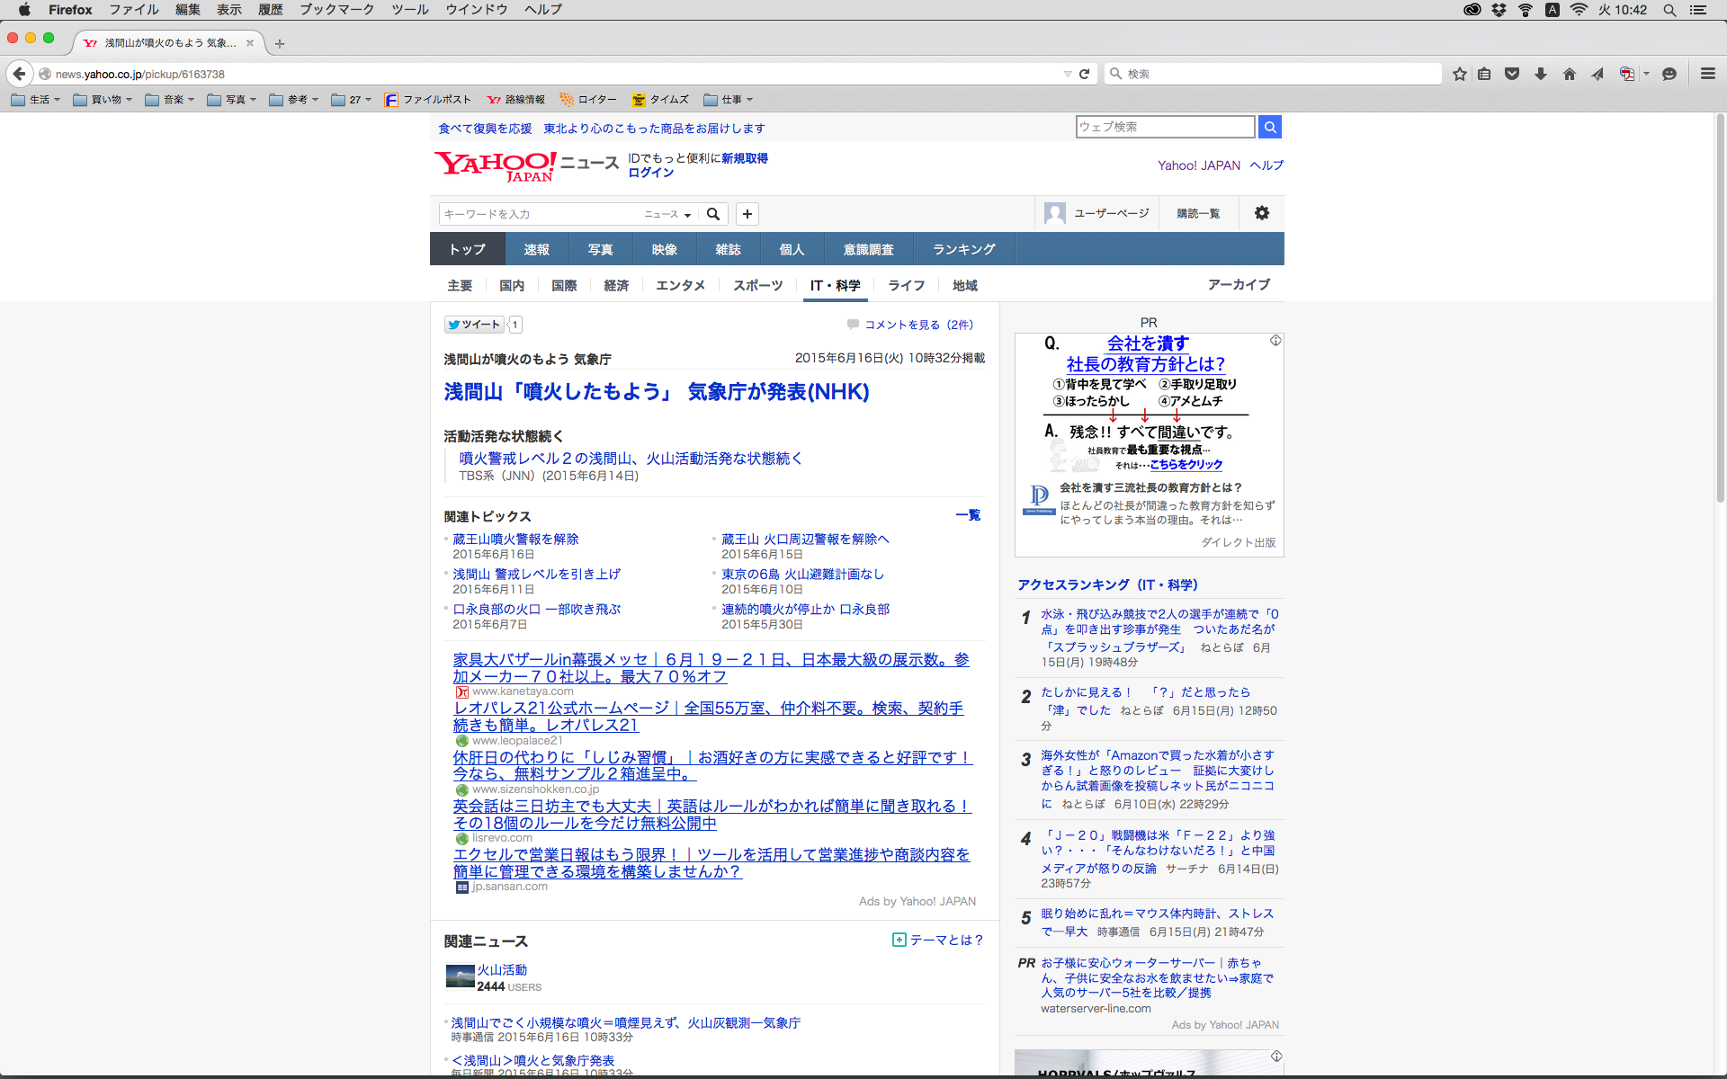Click the Tweet share button
This screenshot has height=1079, width=1727.
pos(474,325)
